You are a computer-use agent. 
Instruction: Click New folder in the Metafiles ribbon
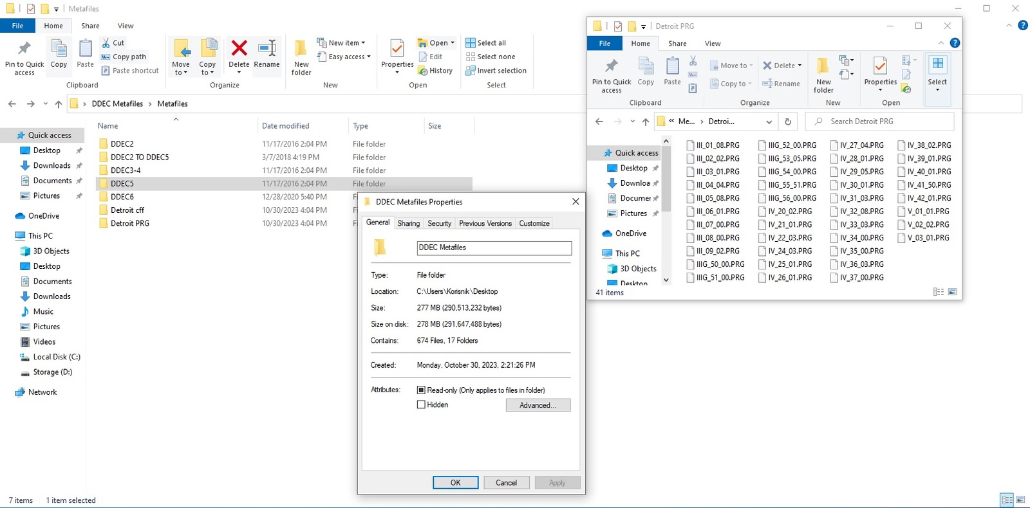pyautogui.click(x=301, y=58)
